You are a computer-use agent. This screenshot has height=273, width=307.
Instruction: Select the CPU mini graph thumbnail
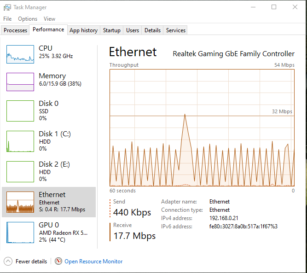tap(20, 54)
